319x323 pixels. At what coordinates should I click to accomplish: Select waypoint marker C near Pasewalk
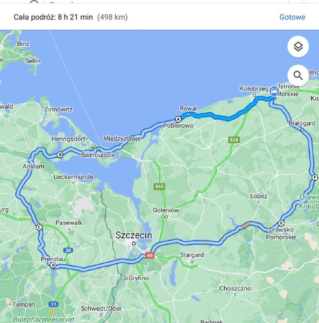39,227
